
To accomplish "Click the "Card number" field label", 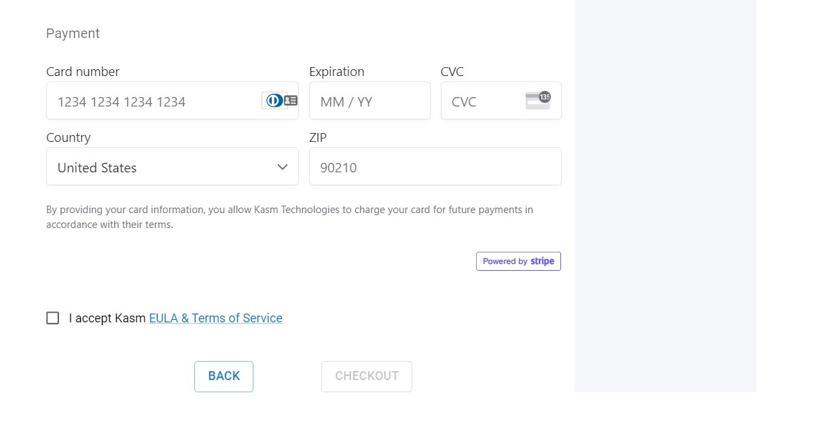I will click(83, 72).
